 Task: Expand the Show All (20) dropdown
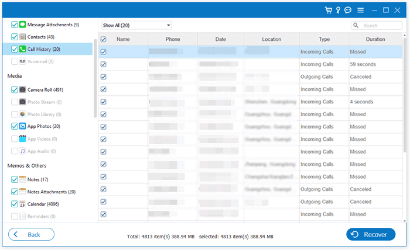(136, 25)
